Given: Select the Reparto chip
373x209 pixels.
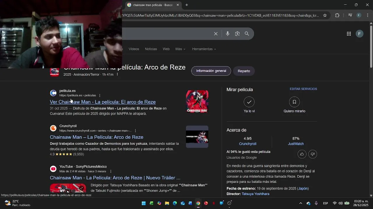Looking at the screenshot, I should pyautogui.click(x=244, y=71).
